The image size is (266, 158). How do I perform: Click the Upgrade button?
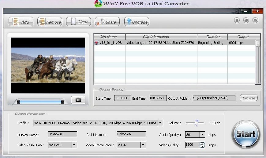(137, 22)
